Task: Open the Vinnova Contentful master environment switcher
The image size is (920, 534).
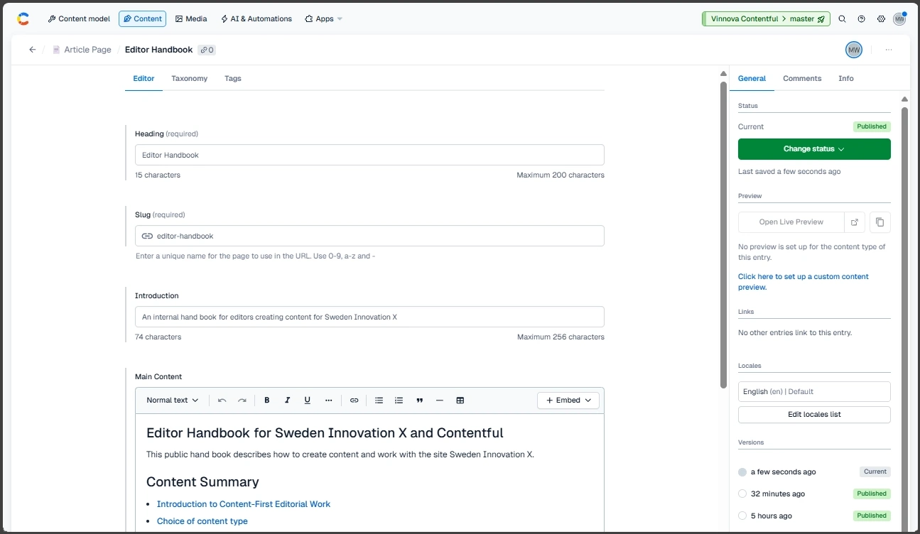Action: pos(767,19)
